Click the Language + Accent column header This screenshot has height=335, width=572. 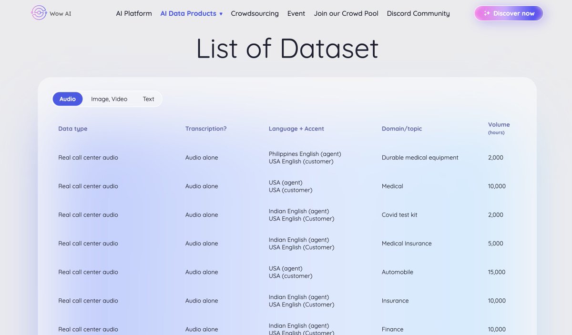pyautogui.click(x=296, y=129)
